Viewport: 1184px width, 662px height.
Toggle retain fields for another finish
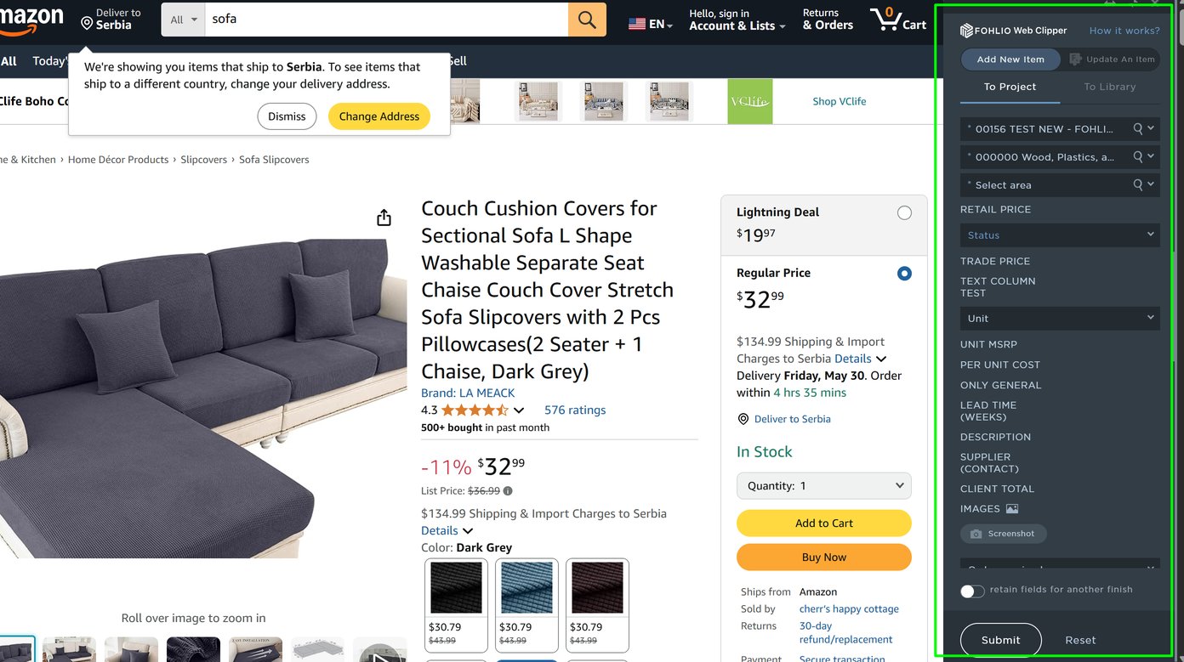[972, 591]
